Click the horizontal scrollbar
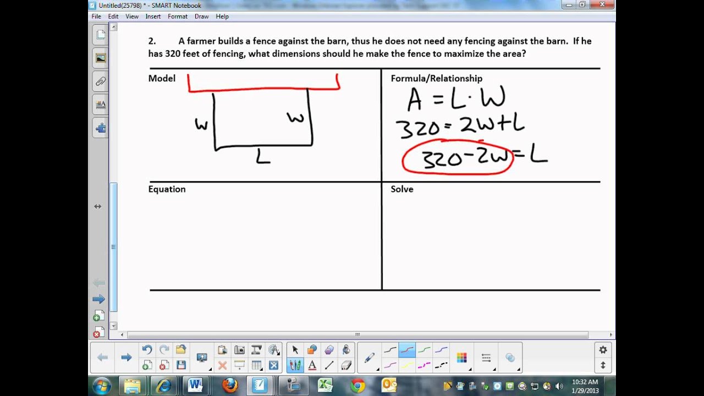The width and height of the screenshot is (704, 396). tap(358, 334)
